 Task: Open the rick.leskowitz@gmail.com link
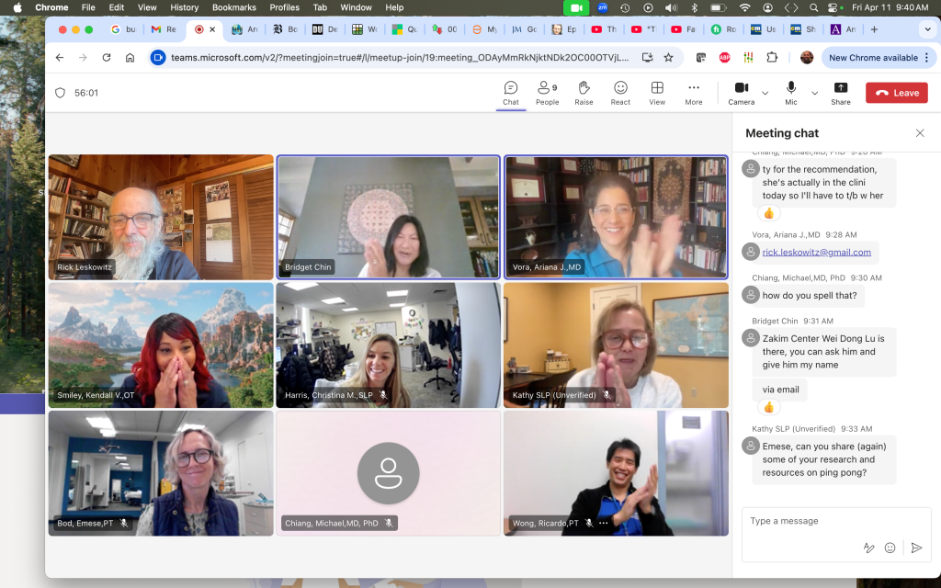click(x=816, y=252)
